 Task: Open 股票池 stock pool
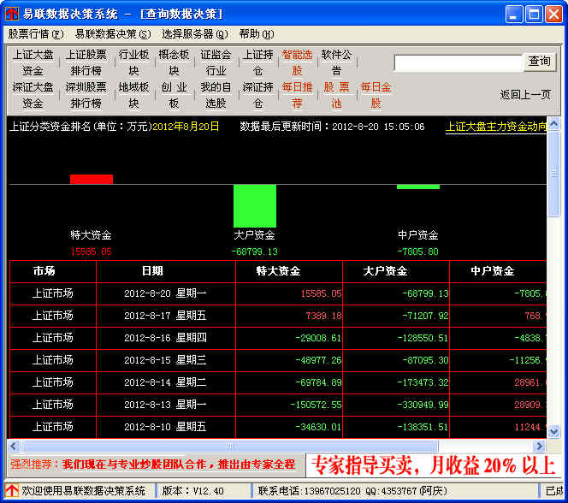336,95
